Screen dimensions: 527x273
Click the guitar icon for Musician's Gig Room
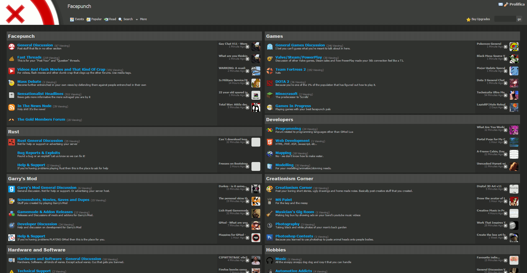270,213
